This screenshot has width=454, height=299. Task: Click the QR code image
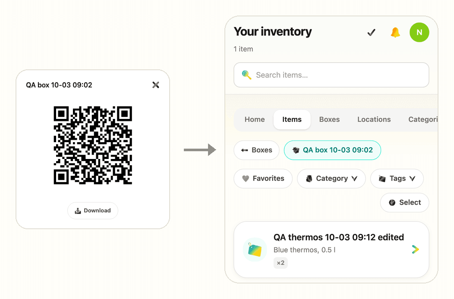click(x=93, y=145)
